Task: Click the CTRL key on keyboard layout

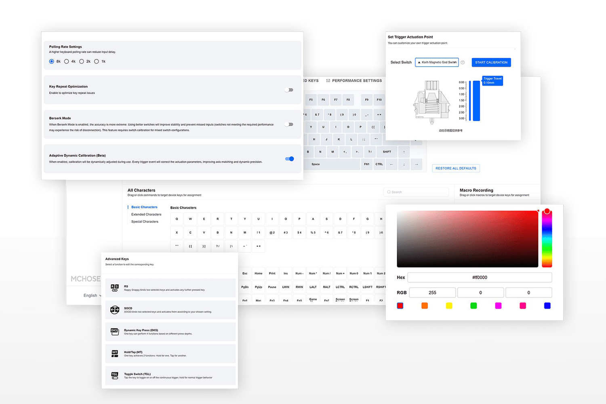Action: pos(379,164)
